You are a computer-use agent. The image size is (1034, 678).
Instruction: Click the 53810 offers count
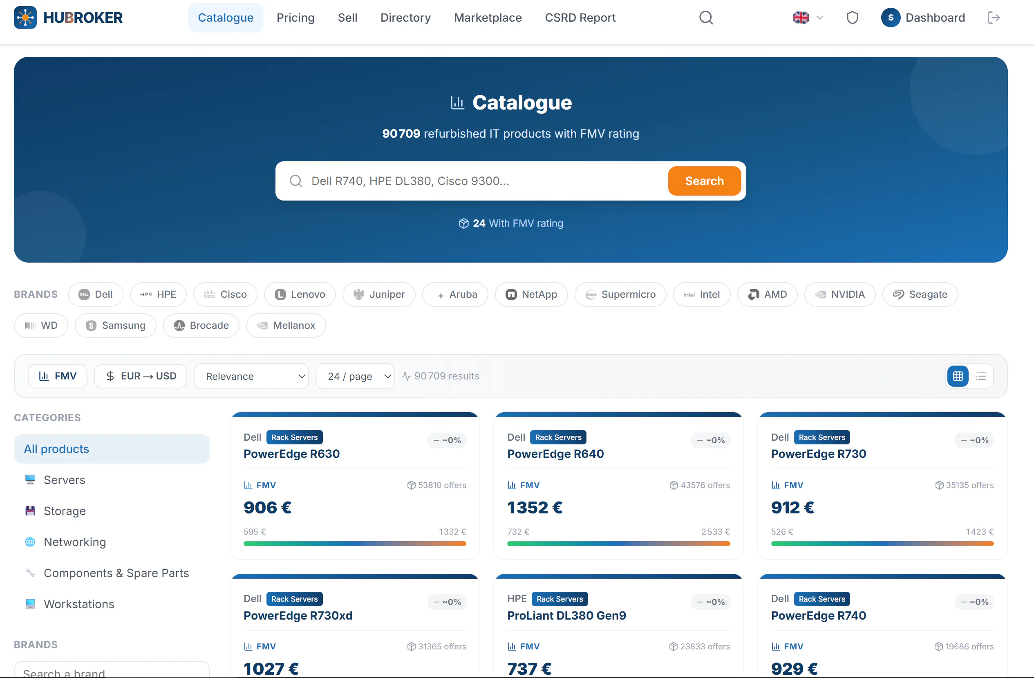tap(436, 485)
